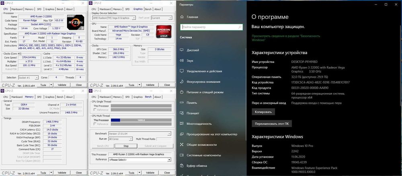This screenshot has height=176, width=402.
Task: Click the Общие возможности icon in sidebar
Action: tap(182, 145)
